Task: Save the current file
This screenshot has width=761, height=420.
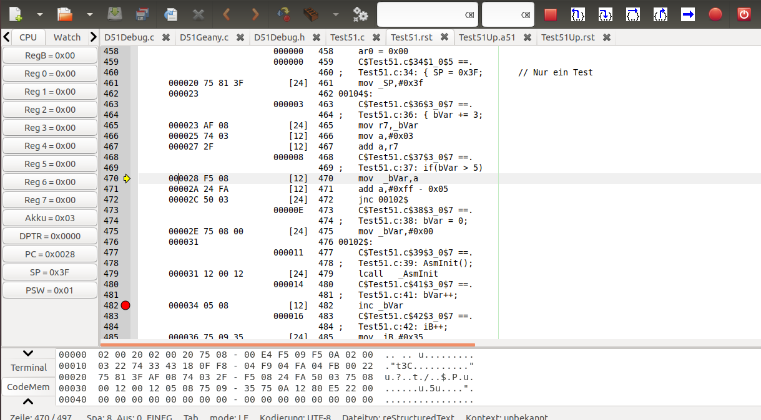Action: pos(115,14)
